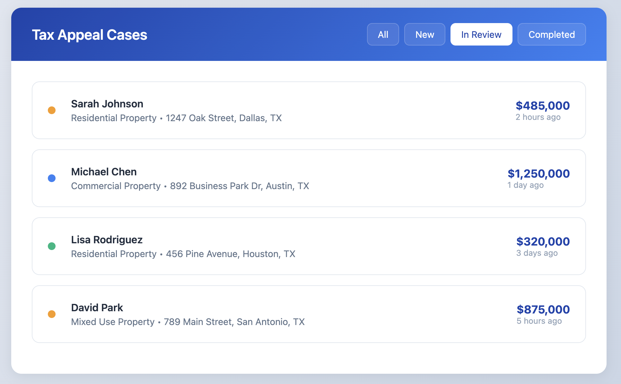This screenshot has width=621, height=384.
Task: Click the orange status dot beside Sarah Johnson
Action: 52,110
